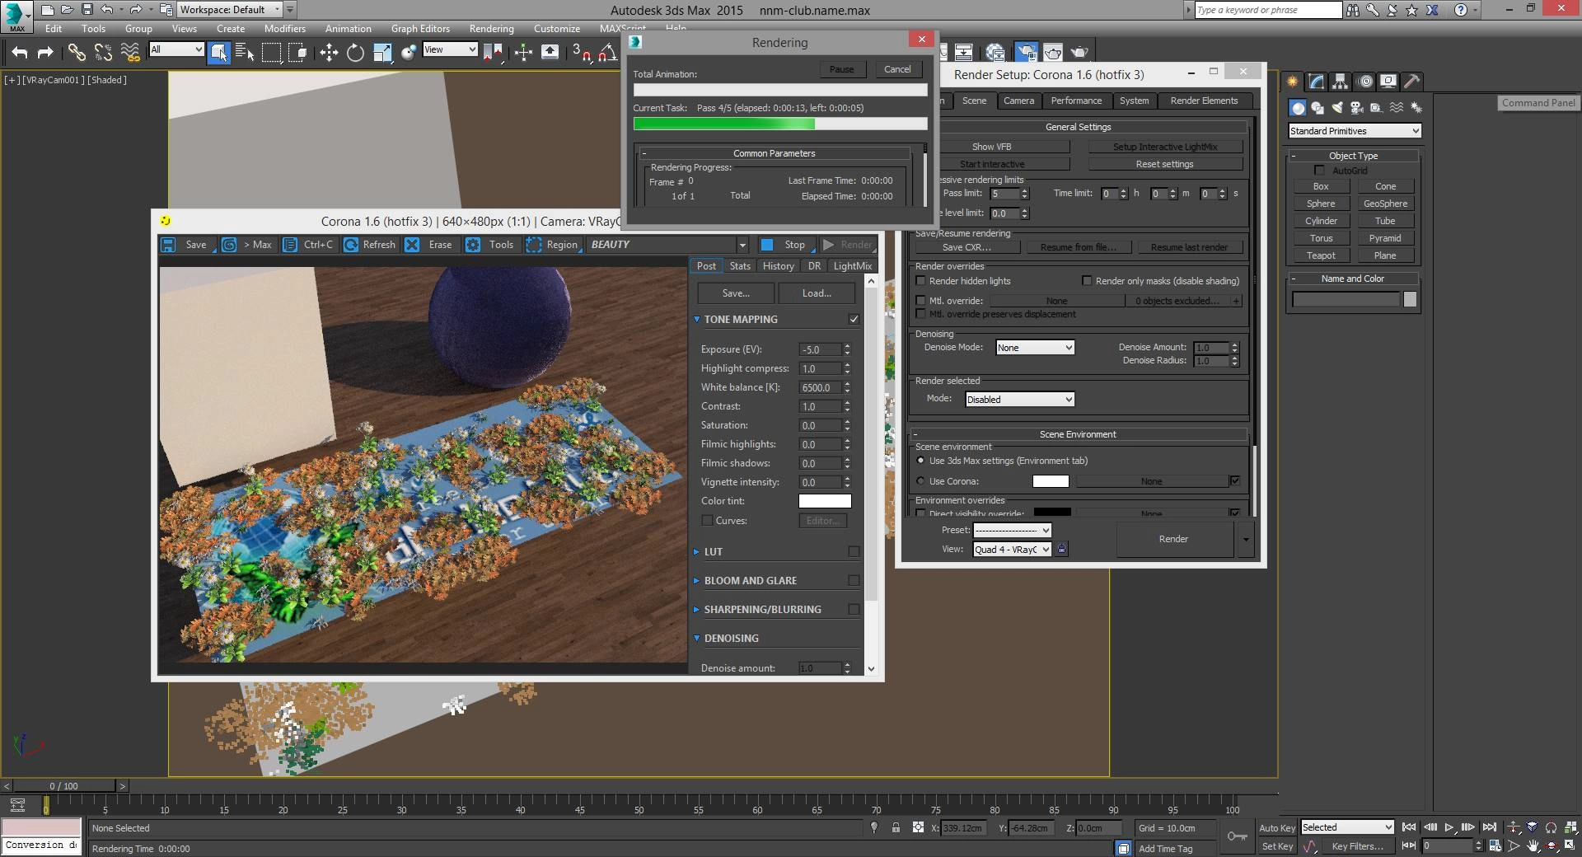The width and height of the screenshot is (1582, 857).
Task: Pause the rendering in progress dialog
Action: (x=841, y=69)
